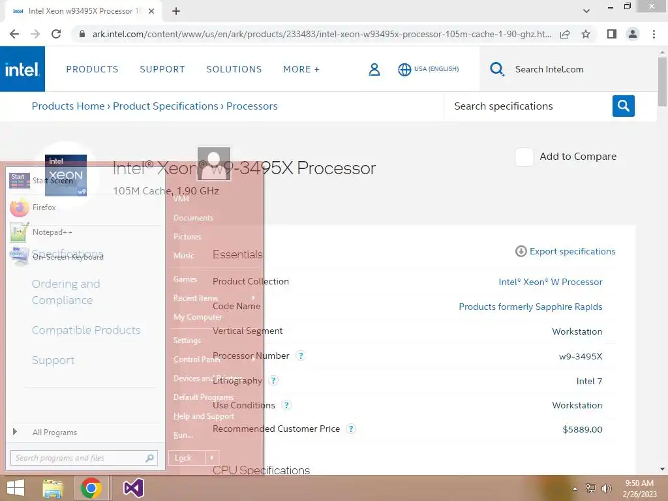Open Processor Number help question mark
This screenshot has height=501, width=668.
pos(300,356)
